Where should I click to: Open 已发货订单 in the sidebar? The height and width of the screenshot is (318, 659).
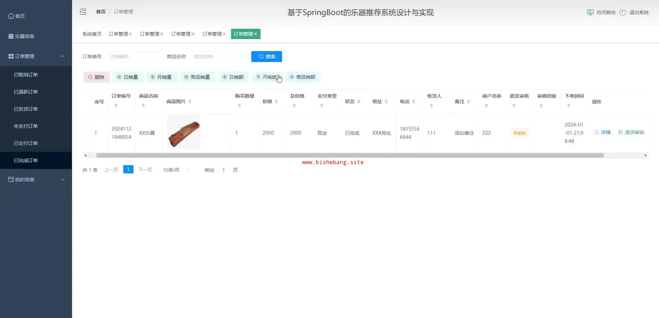[36, 109]
